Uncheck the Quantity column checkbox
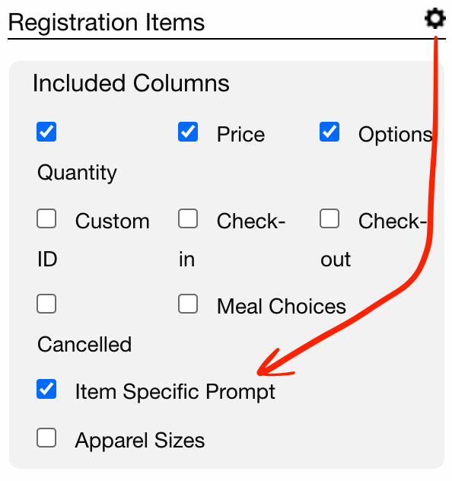Viewport: 452px width, 481px height. click(x=46, y=132)
